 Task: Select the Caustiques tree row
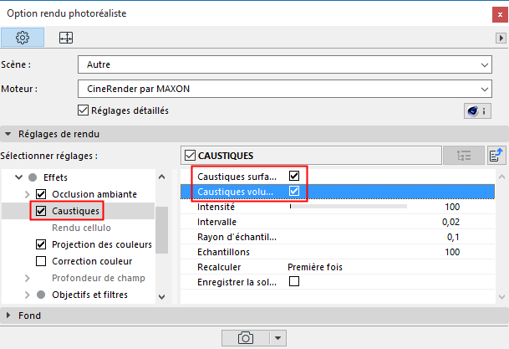(79, 211)
